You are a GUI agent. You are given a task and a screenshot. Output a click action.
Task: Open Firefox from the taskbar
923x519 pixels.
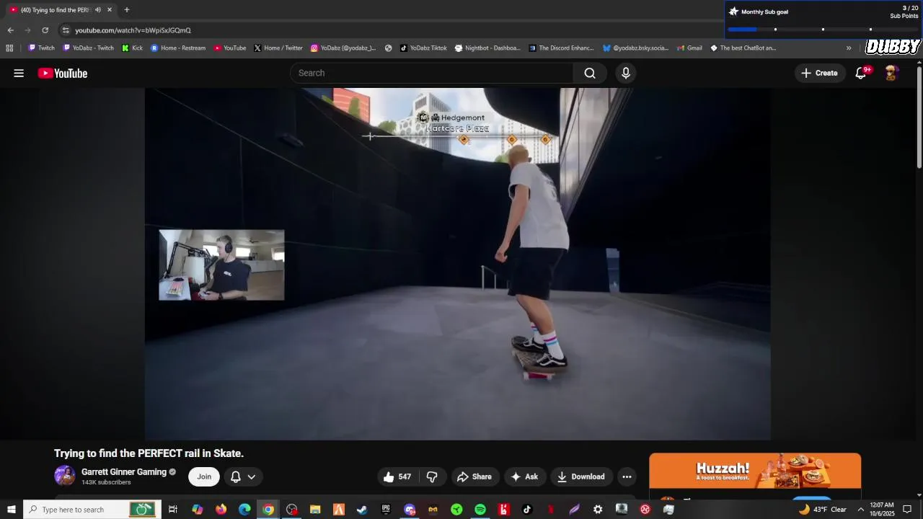[x=221, y=510]
